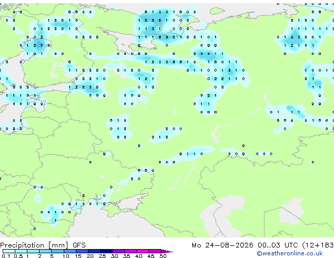Select the 5–10 mm legend color box
This screenshot has height=258, width=334.
click(57, 251)
